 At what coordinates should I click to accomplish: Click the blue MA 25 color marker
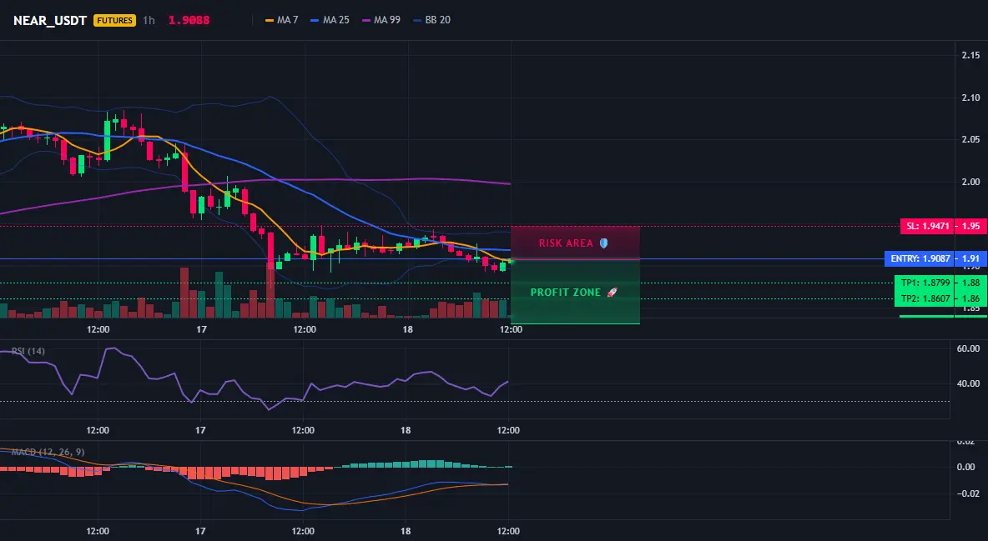point(315,20)
